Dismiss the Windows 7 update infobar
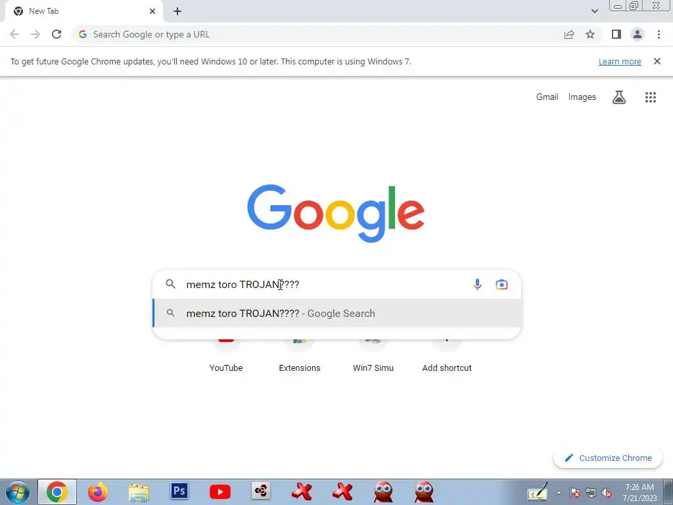 click(657, 61)
